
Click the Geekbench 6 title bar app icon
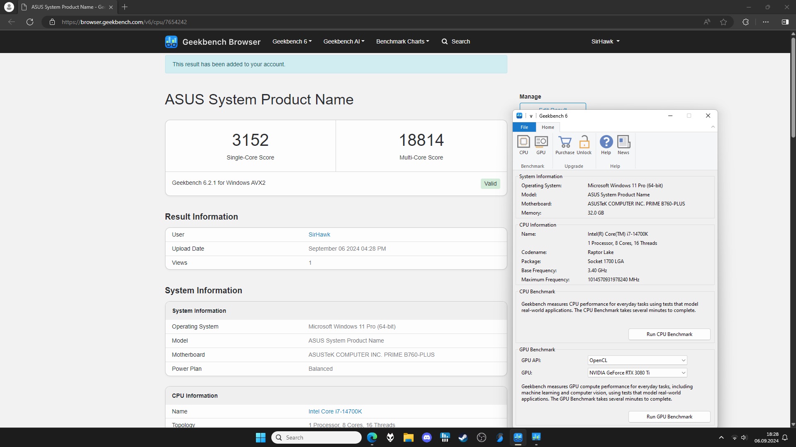pyautogui.click(x=519, y=116)
